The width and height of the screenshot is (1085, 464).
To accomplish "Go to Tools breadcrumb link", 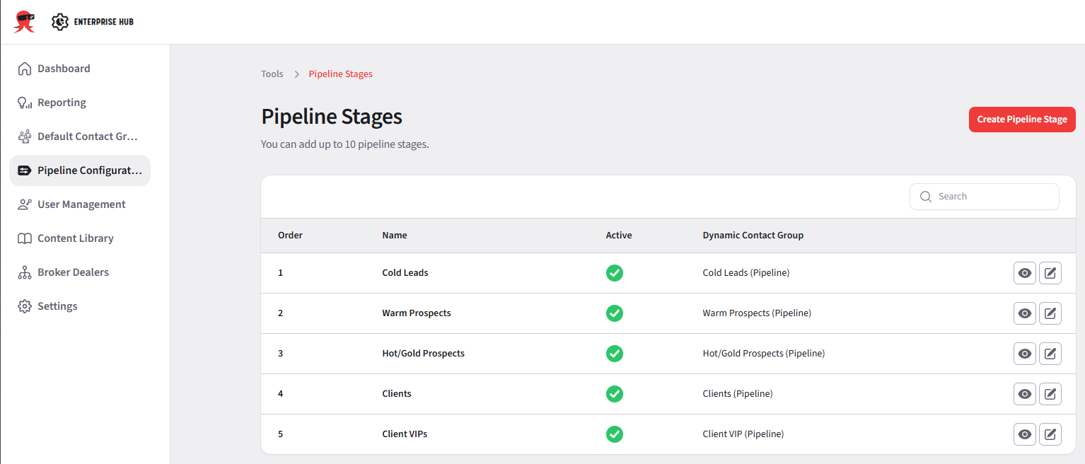I will [x=272, y=74].
